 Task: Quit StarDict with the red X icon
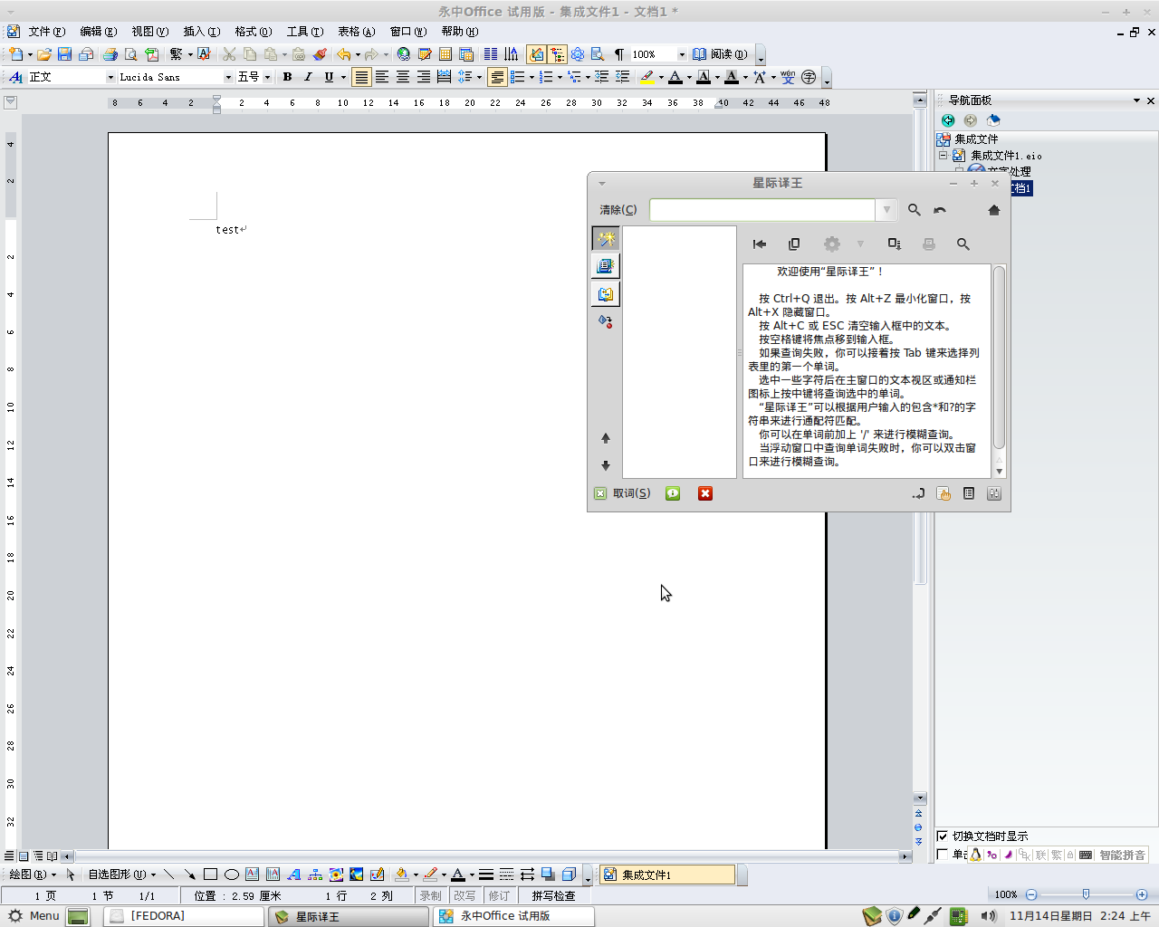(705, 493)
